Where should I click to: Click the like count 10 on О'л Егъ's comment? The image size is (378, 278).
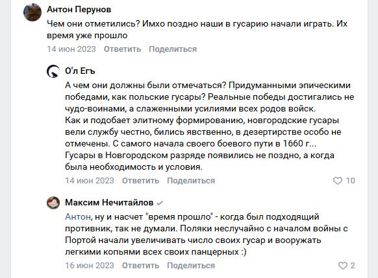(351, 181)
